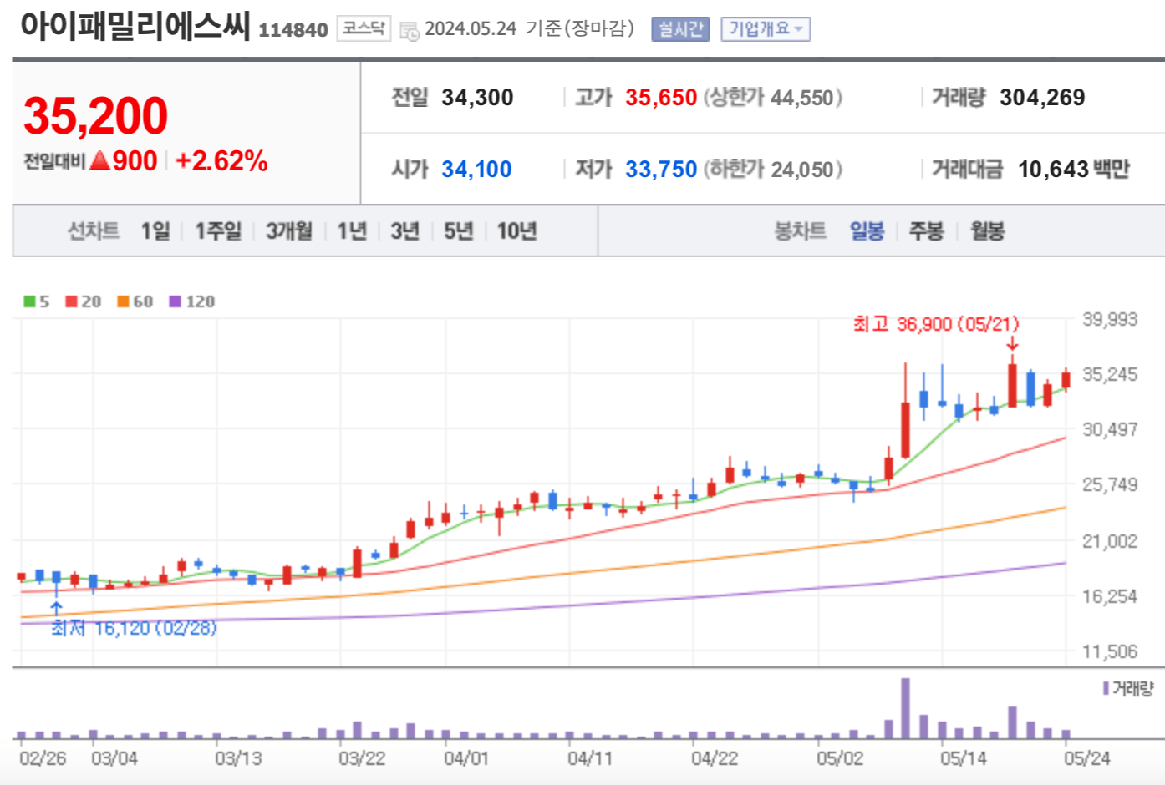Click the 04/01 date label on the x-axis
Image resolution: width=1165 pixels, height=785 pixels.
(465, 758)
